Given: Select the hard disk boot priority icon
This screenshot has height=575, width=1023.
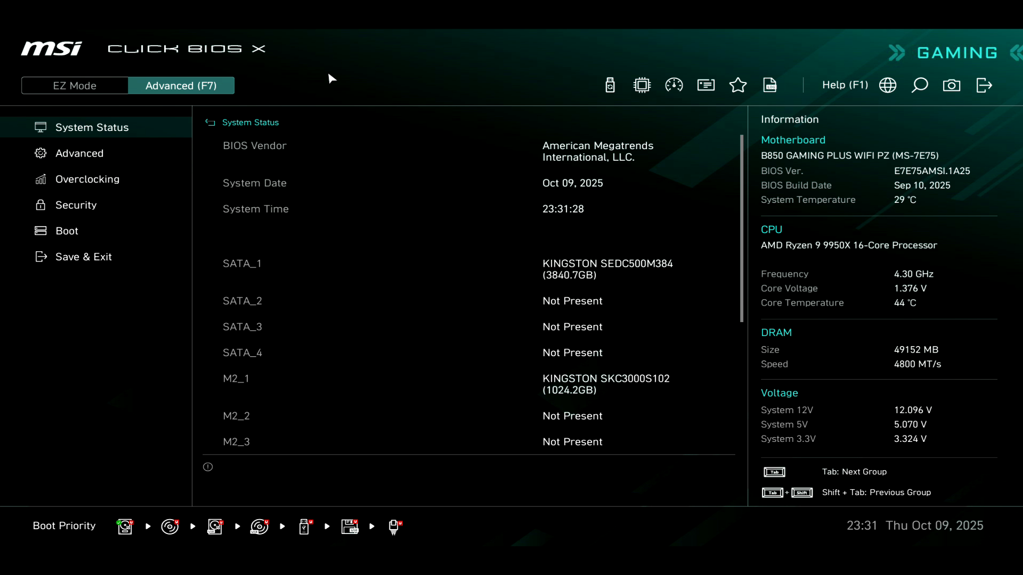Looking at the screenshot, I should [x=125, y=527].
